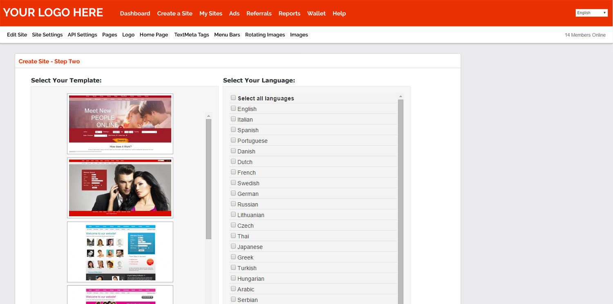Image resolution: width=613 pixels, height=304 pixels.
Task: Tick the Spanish checkbox
Action: tap(233, 130)
